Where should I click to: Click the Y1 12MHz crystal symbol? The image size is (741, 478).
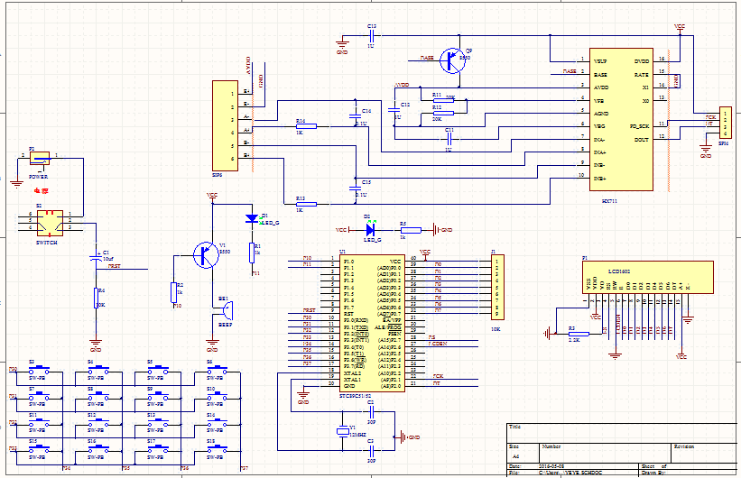[x=341, y=430]
